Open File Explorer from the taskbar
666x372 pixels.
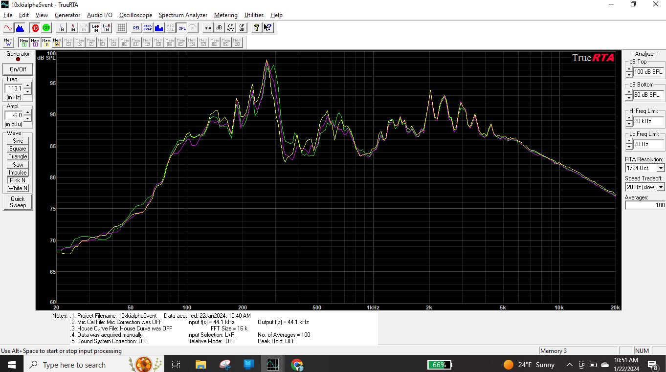point(200,365)
